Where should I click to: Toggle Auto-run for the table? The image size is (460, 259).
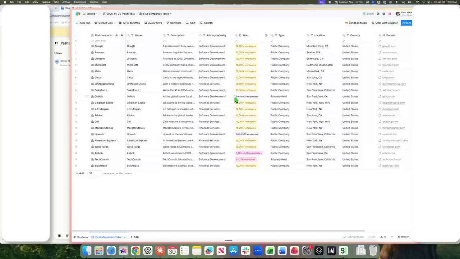pyautogui.click(x=83, y=23)
